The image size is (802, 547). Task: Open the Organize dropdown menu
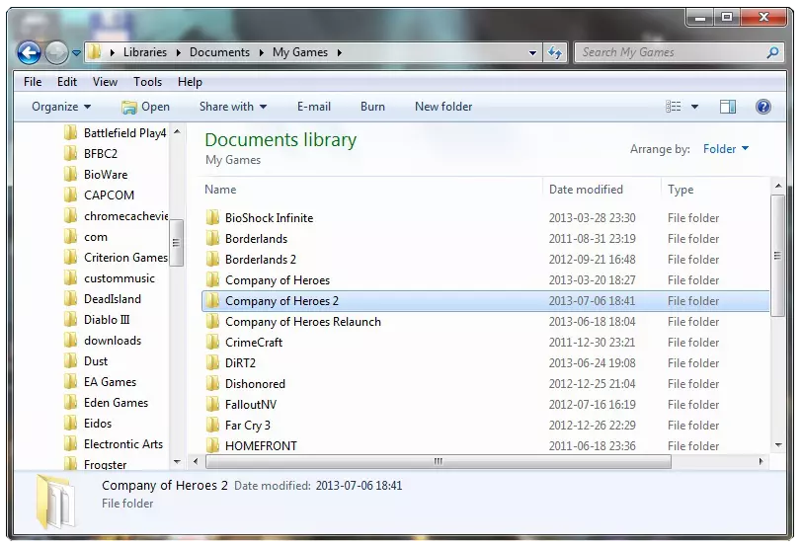pyautogui.click(x=61, y=107)
